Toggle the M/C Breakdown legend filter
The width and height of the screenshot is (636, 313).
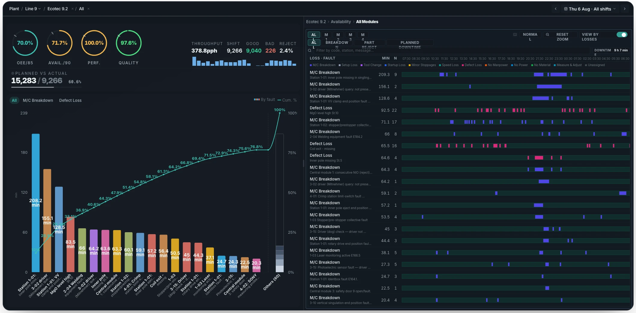322,65
